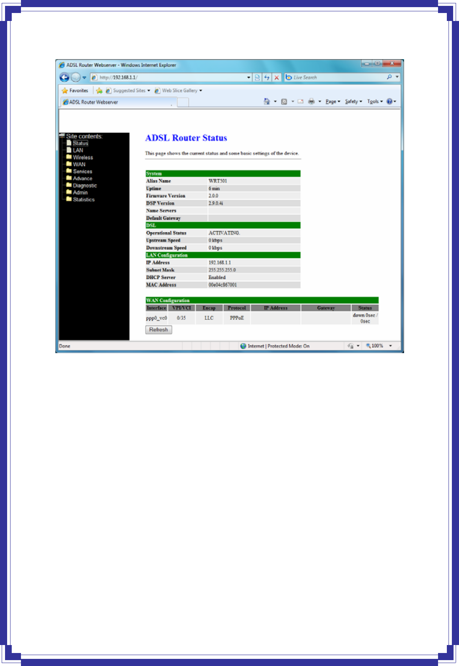Click the Print icon in command bar
The image size is (459, 666).
(x=311, y=101)
